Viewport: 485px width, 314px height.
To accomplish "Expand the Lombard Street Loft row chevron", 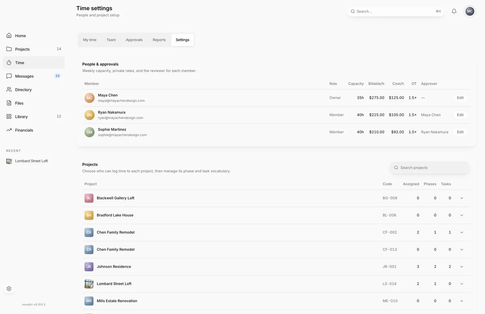I will point(462,284).
